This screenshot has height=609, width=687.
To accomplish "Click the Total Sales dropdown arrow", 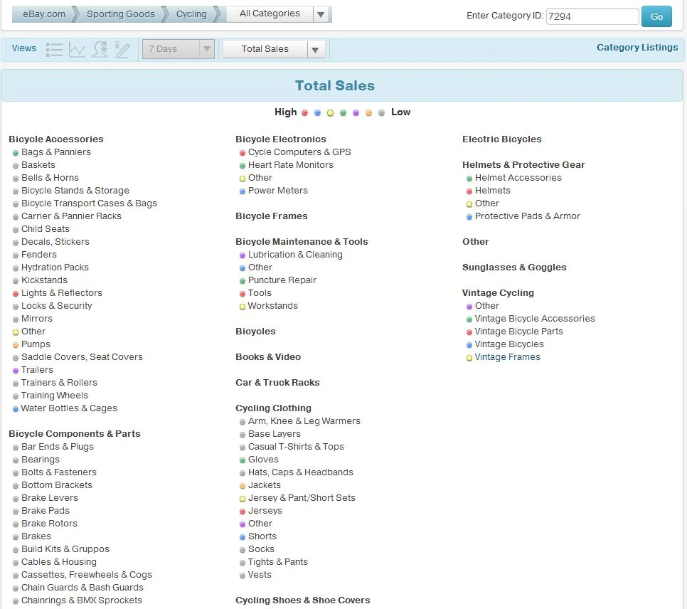I will click(x=316, y=50).
